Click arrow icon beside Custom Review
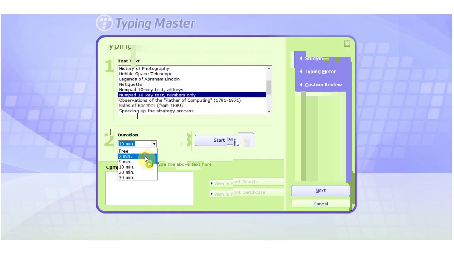 click(x=301, y=85)
